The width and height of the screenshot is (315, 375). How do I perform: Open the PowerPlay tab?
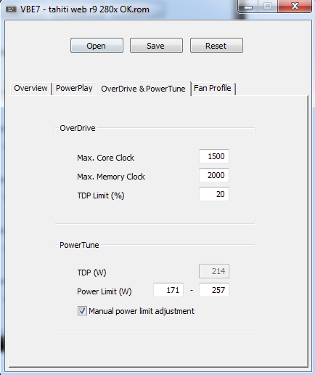74,88
